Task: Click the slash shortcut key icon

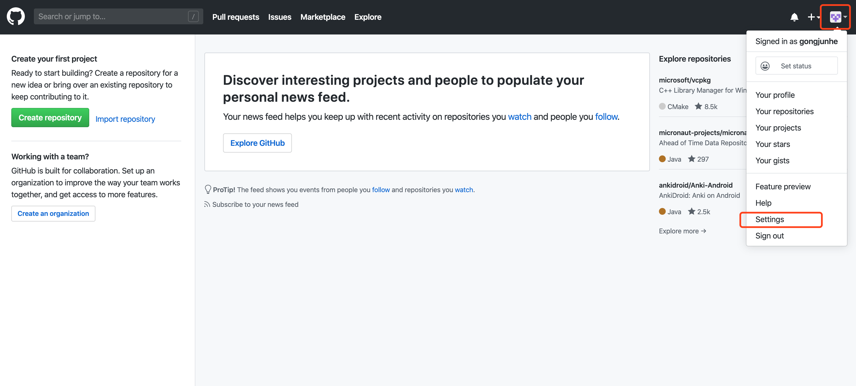Action: point(193,16)
